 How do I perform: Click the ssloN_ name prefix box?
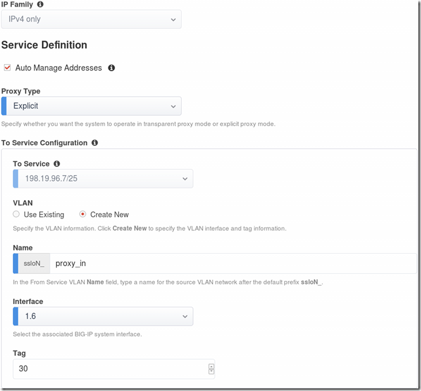tap(32, 263)
